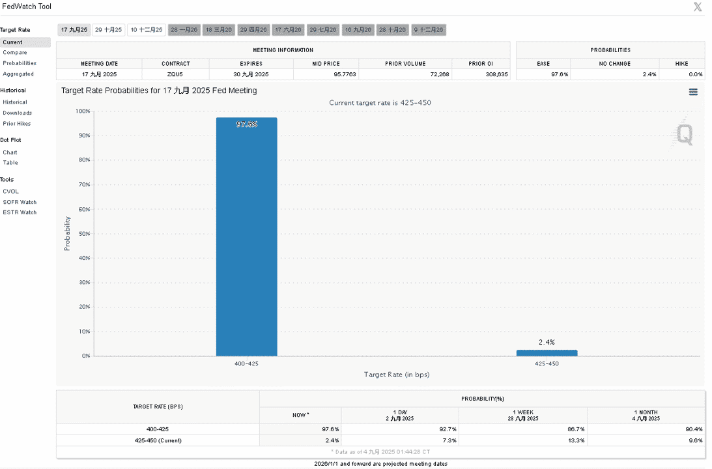Click the MEETING DATE value 17 九月 2025
The height and width of the screenshot is (469, 712).
coord(99,74)
